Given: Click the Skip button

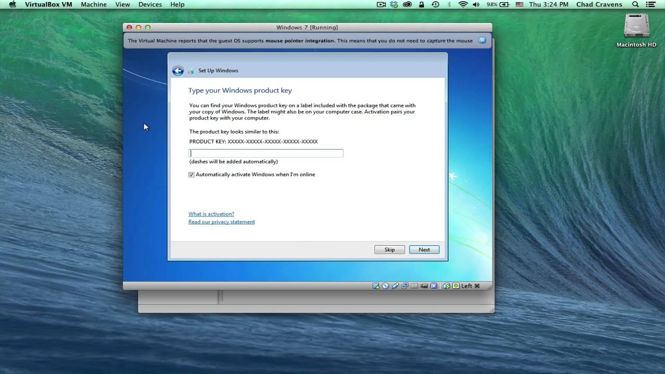Looking at the screenshot, I should tap(390, 250).
